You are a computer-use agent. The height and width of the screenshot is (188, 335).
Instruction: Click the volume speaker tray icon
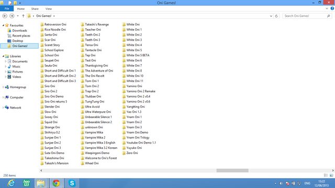[282, 183]
